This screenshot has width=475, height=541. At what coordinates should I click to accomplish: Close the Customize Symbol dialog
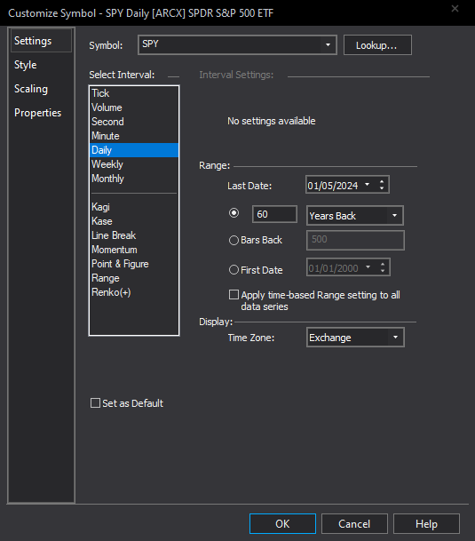455,9
